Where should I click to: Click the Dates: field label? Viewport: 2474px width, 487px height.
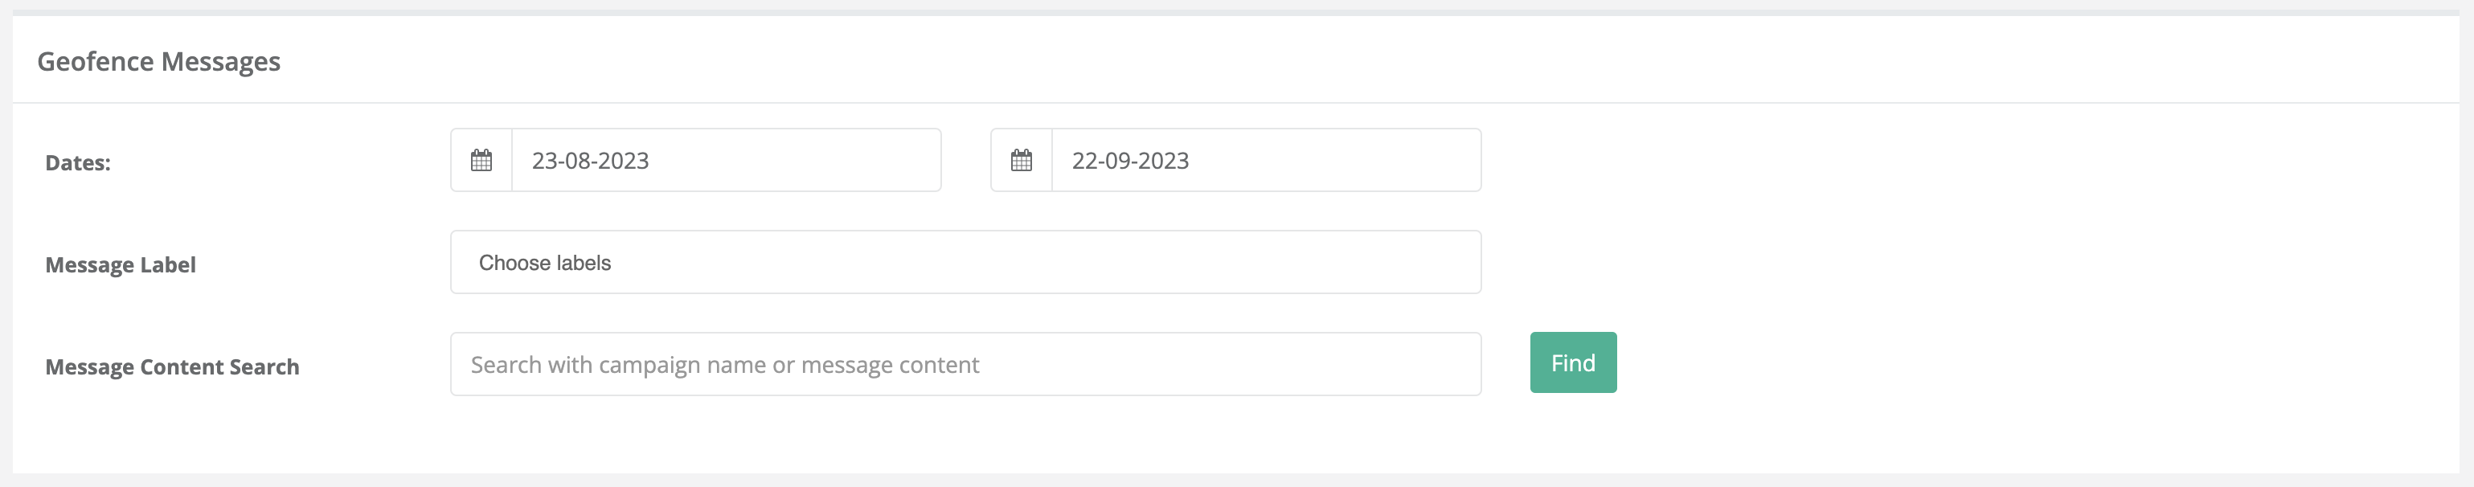[x=78, y=163]
